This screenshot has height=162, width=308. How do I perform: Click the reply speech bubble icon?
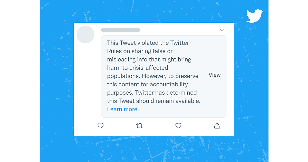[x=101, y=126]
